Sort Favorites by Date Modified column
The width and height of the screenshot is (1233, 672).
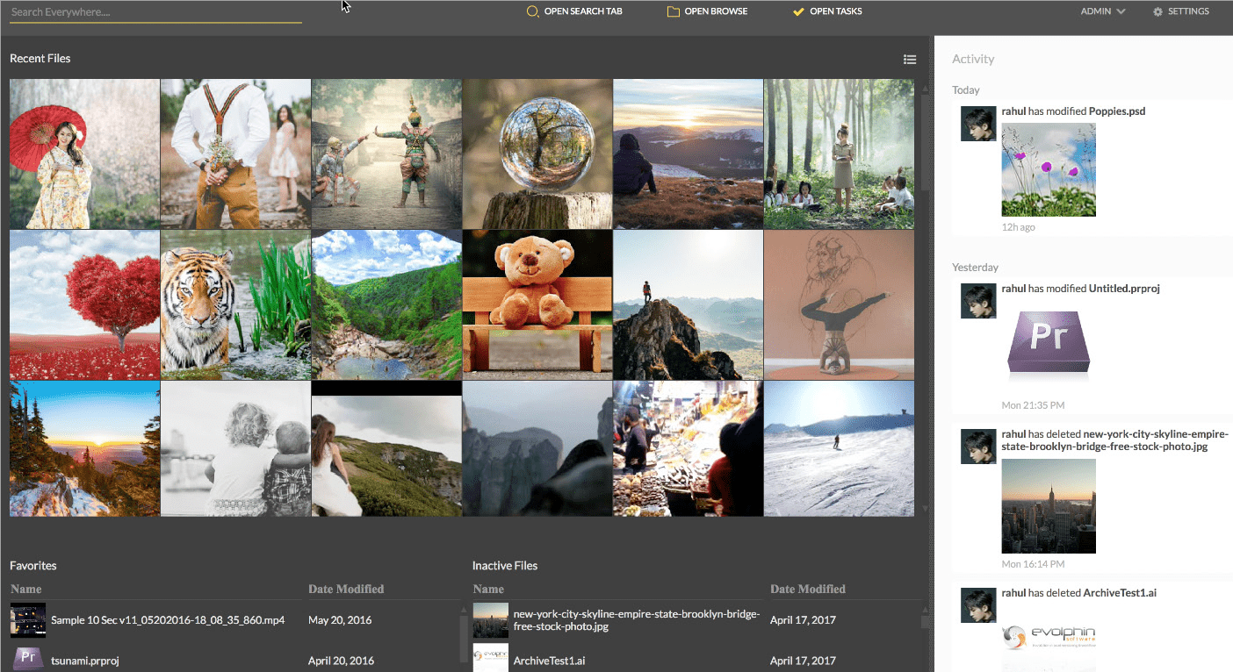[346, 590]
